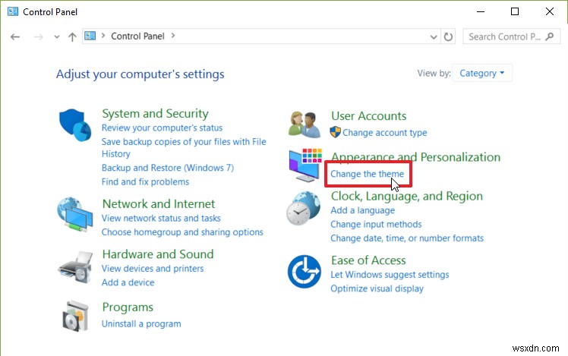The image size is (568, 356).
Task: Click Add a device link
Action: [128, 282]
